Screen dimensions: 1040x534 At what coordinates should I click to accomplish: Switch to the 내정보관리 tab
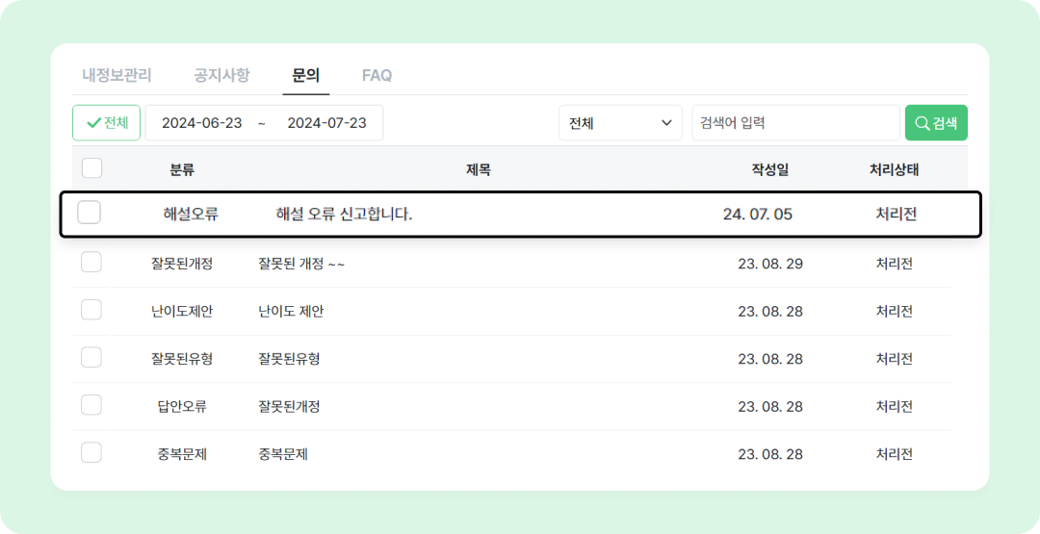(117, 75)
